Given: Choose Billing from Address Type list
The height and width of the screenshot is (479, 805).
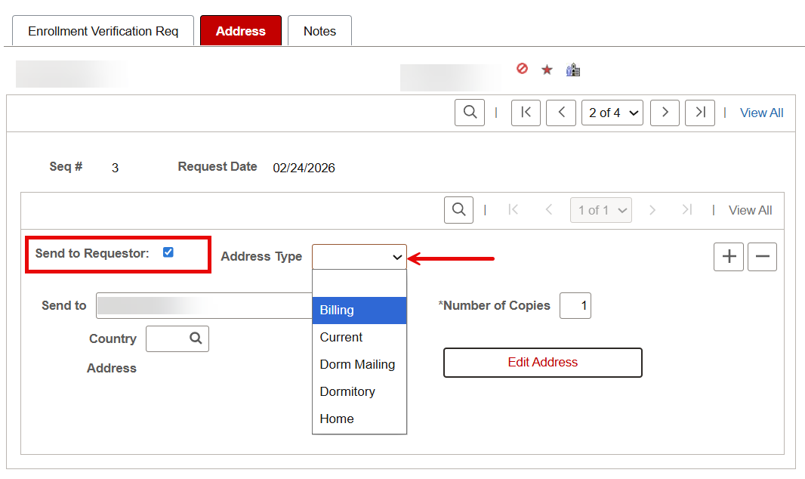Looking at the screenshot, I should tap(359, 310).
